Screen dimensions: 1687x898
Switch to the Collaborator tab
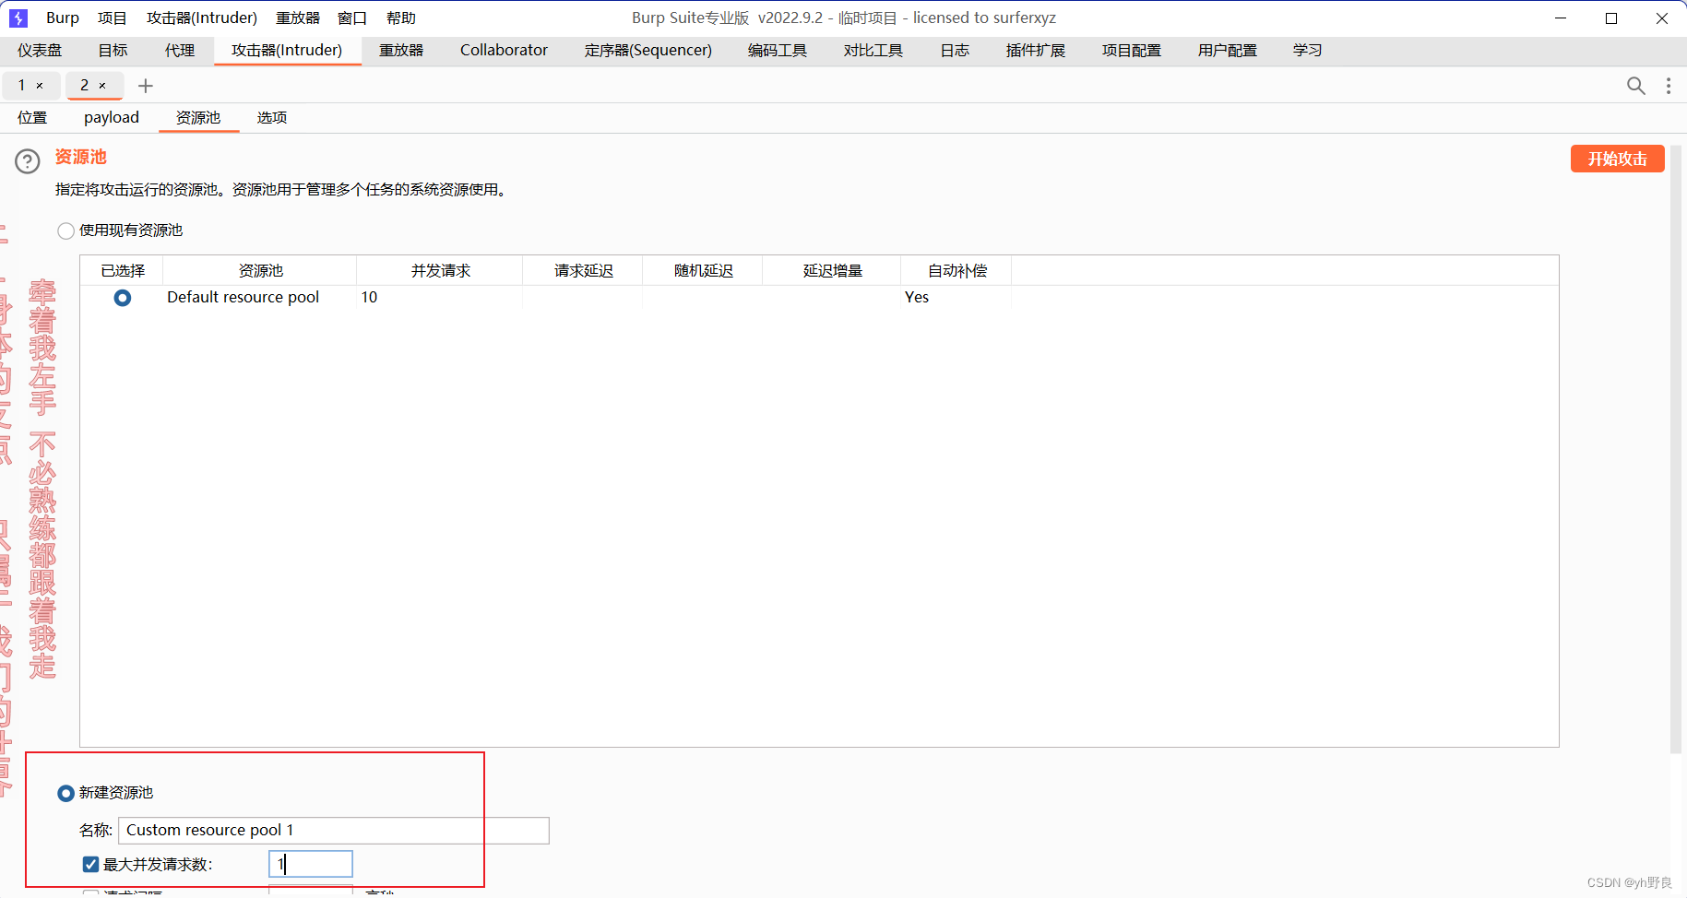tap(504, 51)
